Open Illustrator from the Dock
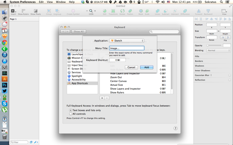233x145 pixels. tap(5, 79)
